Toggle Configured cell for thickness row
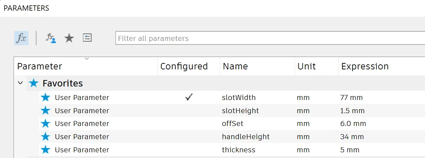 point(189,150)
